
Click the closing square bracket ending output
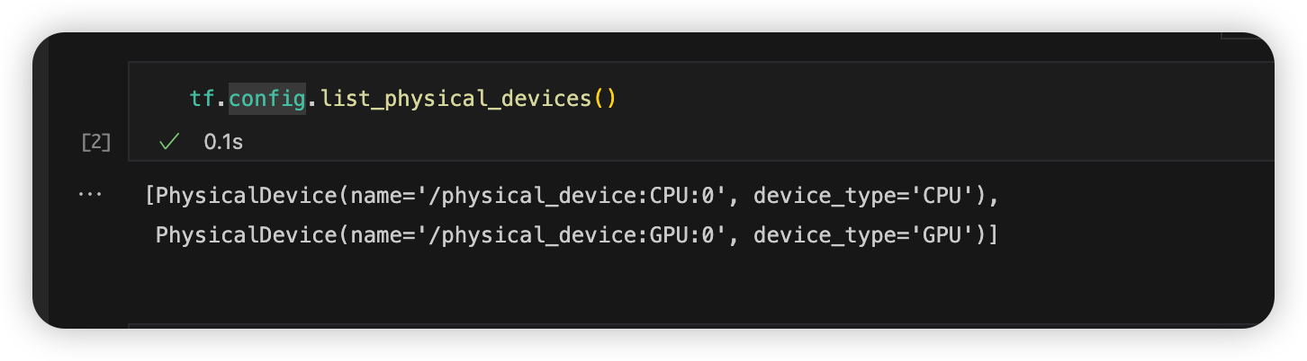(x=994, y=235)
